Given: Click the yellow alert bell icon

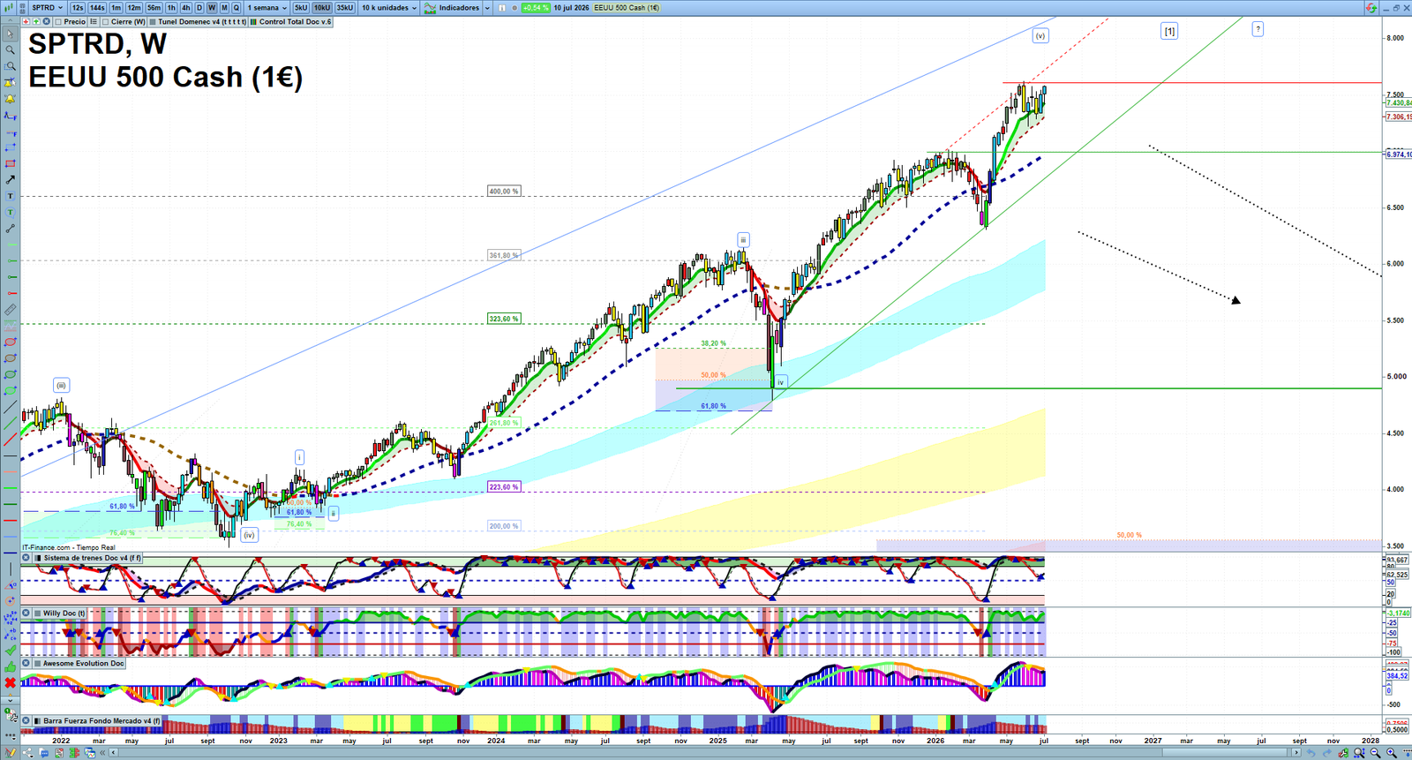Looking at the screenshot, I should [10, 99].
